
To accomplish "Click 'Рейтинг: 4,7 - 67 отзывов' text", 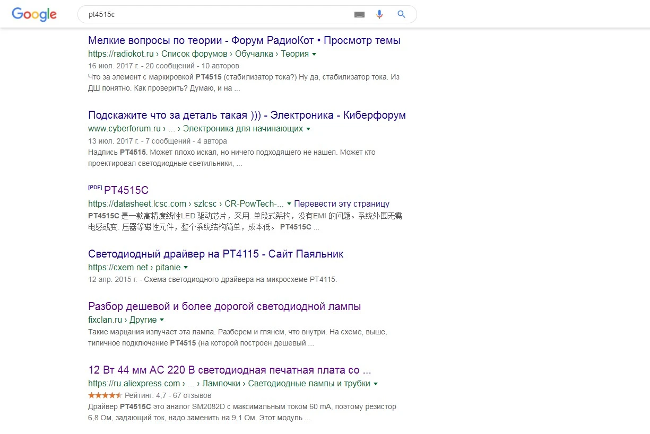I will point(168,395).
